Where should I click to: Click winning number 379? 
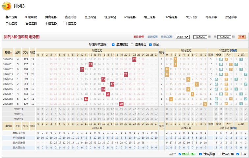26,104
